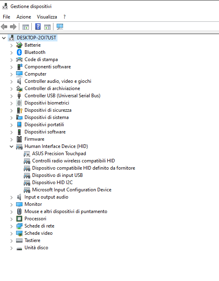Image resolution: width=219 pixels, height=281 pixels.
Task: Click the fingerprint icon of Dispositivi biometrici
Action: [x=19, y=103]
